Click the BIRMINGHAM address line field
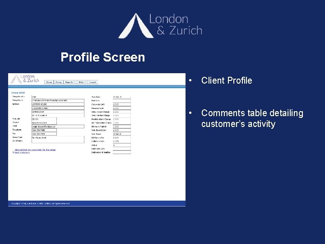This screenshot has height=244, width=325. pyautogui.click(x=58, y=112)
